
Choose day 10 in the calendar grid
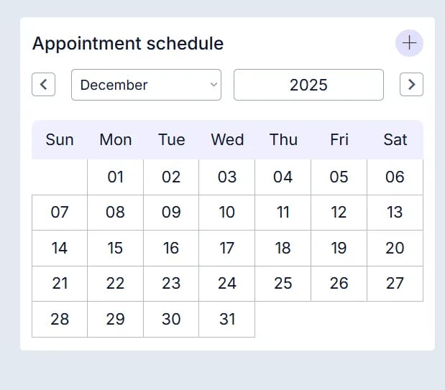click(x=227, y=213)
